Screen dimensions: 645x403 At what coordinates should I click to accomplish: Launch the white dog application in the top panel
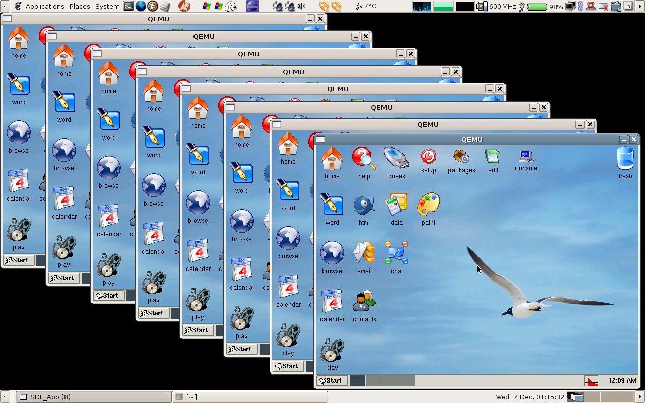click(230, 6)
